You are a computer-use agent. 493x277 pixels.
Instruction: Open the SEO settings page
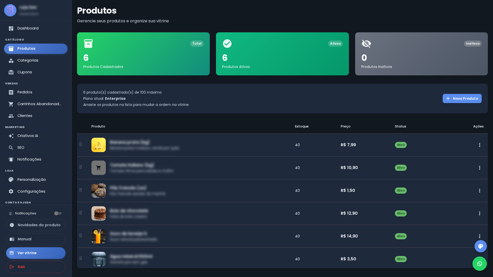point(36,148)
